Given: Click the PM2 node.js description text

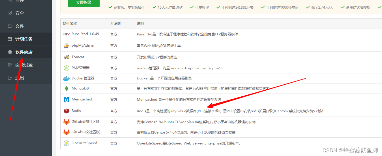Looking at the screenshot, I should click(x=179, y=68).
